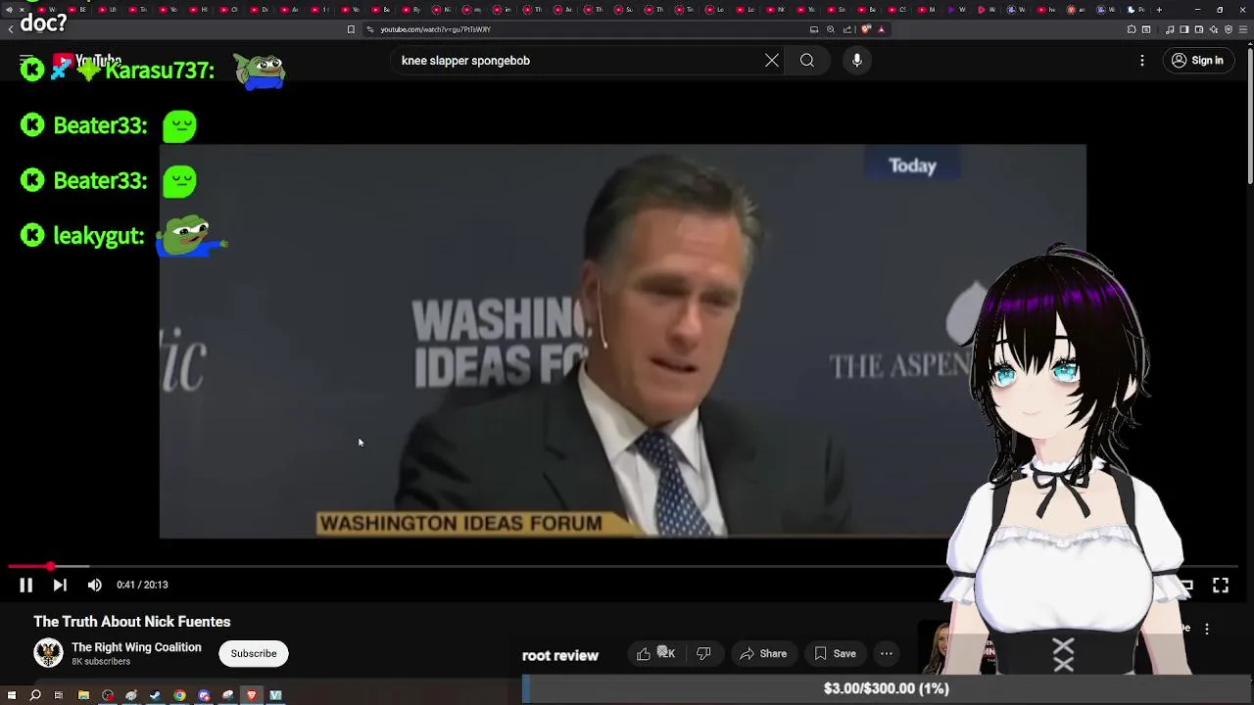Click the browser address bar URL

coord(436,29)
